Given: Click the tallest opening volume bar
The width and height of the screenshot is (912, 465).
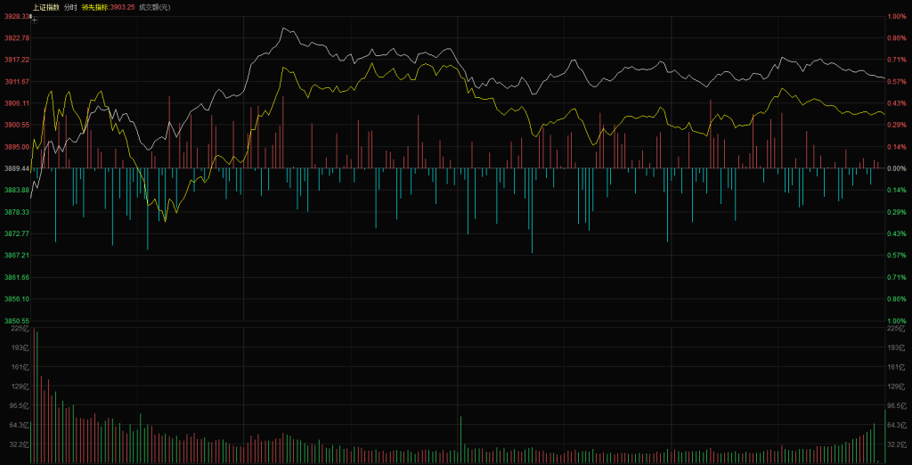Looking at the screenshot, I should point(35,396).
